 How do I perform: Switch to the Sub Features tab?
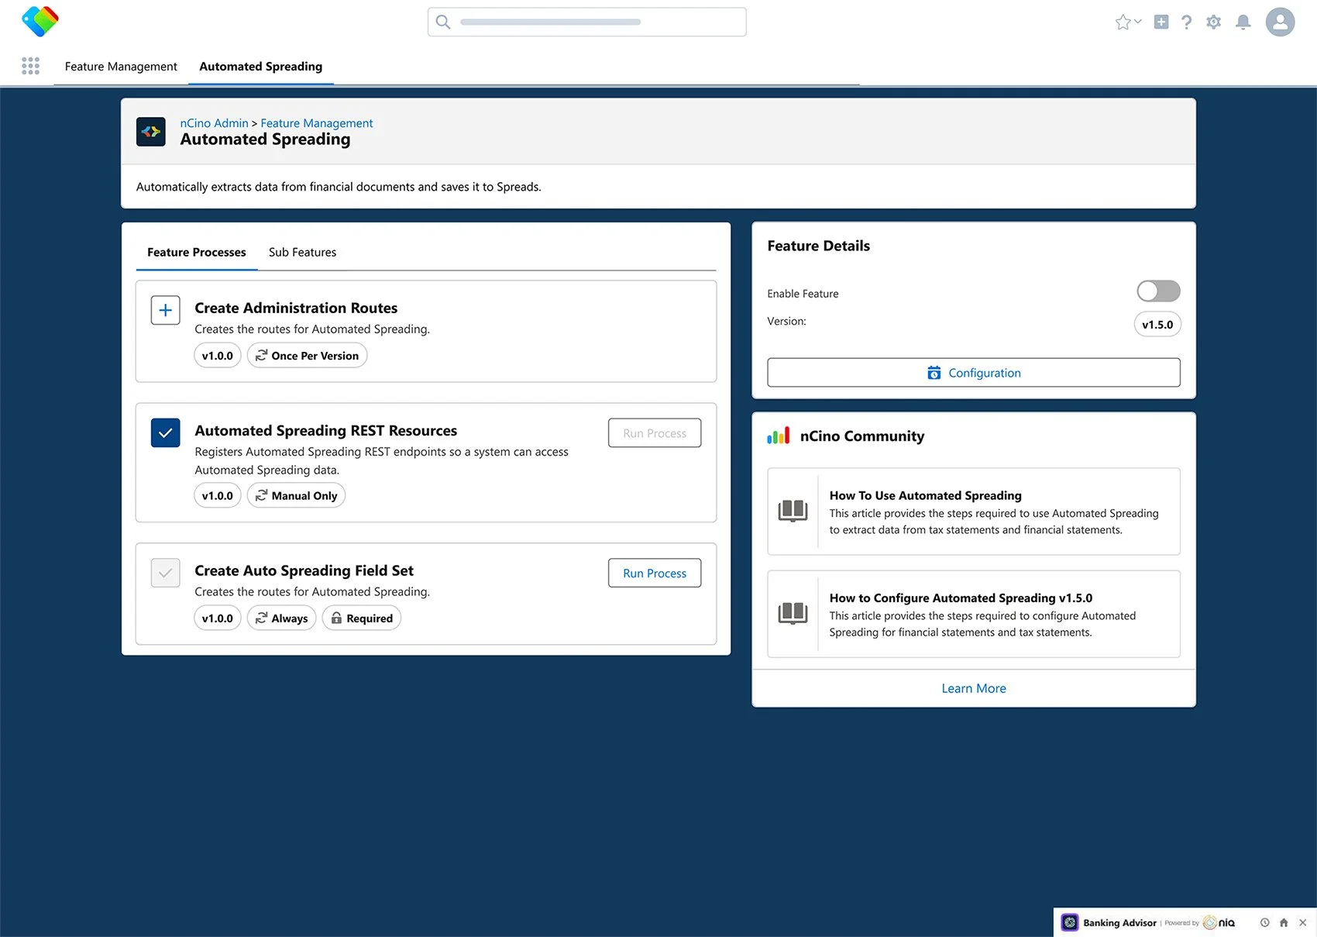[302, 253]
